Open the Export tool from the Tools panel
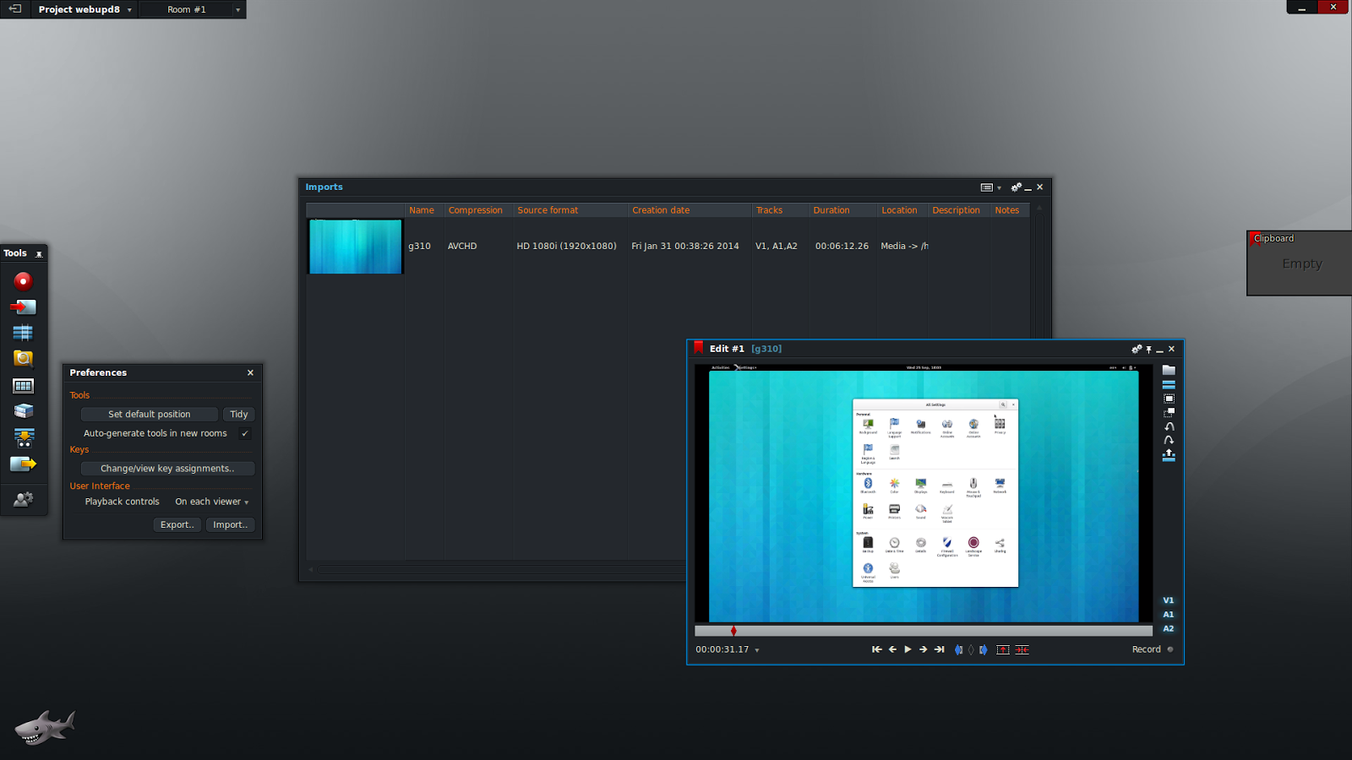Image resolution: width=1352 pixels, height=760 pixels. click(23, 463)
